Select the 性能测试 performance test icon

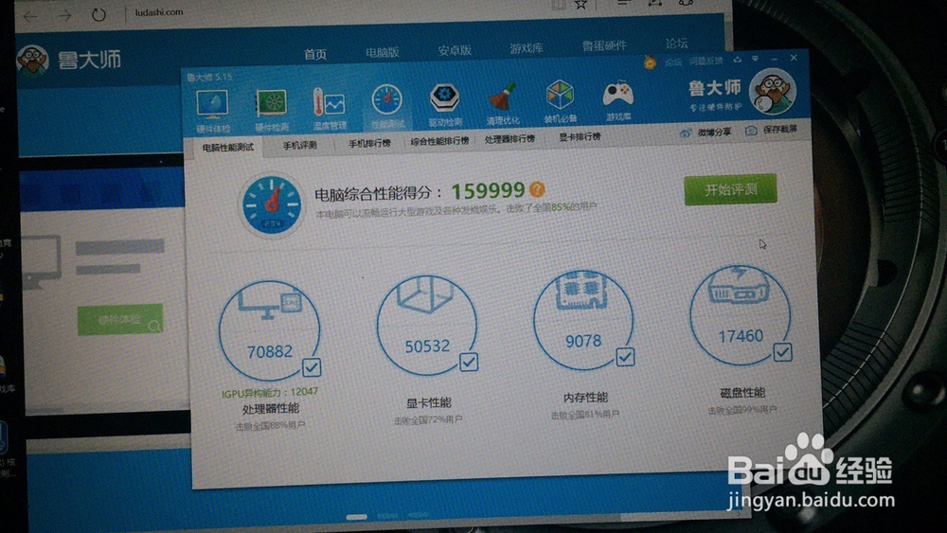(387, 107)
